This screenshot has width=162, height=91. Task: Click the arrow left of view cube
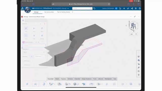[x=126, y=26]
